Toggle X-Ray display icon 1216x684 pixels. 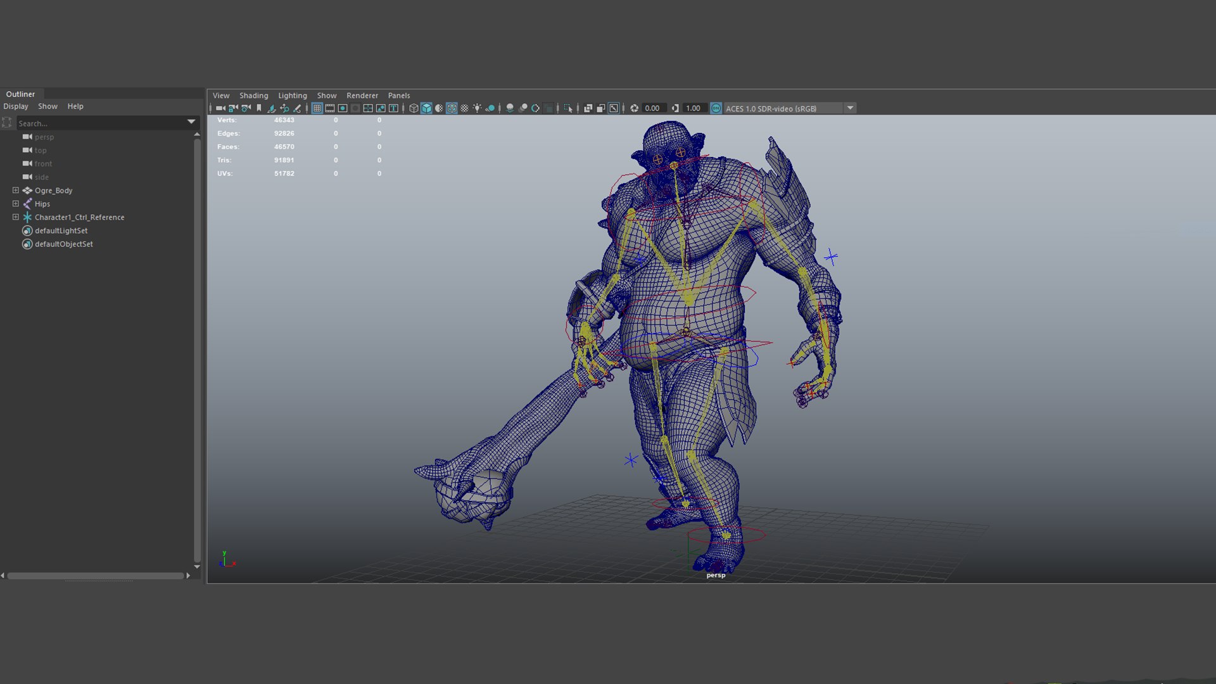(588, 108)
